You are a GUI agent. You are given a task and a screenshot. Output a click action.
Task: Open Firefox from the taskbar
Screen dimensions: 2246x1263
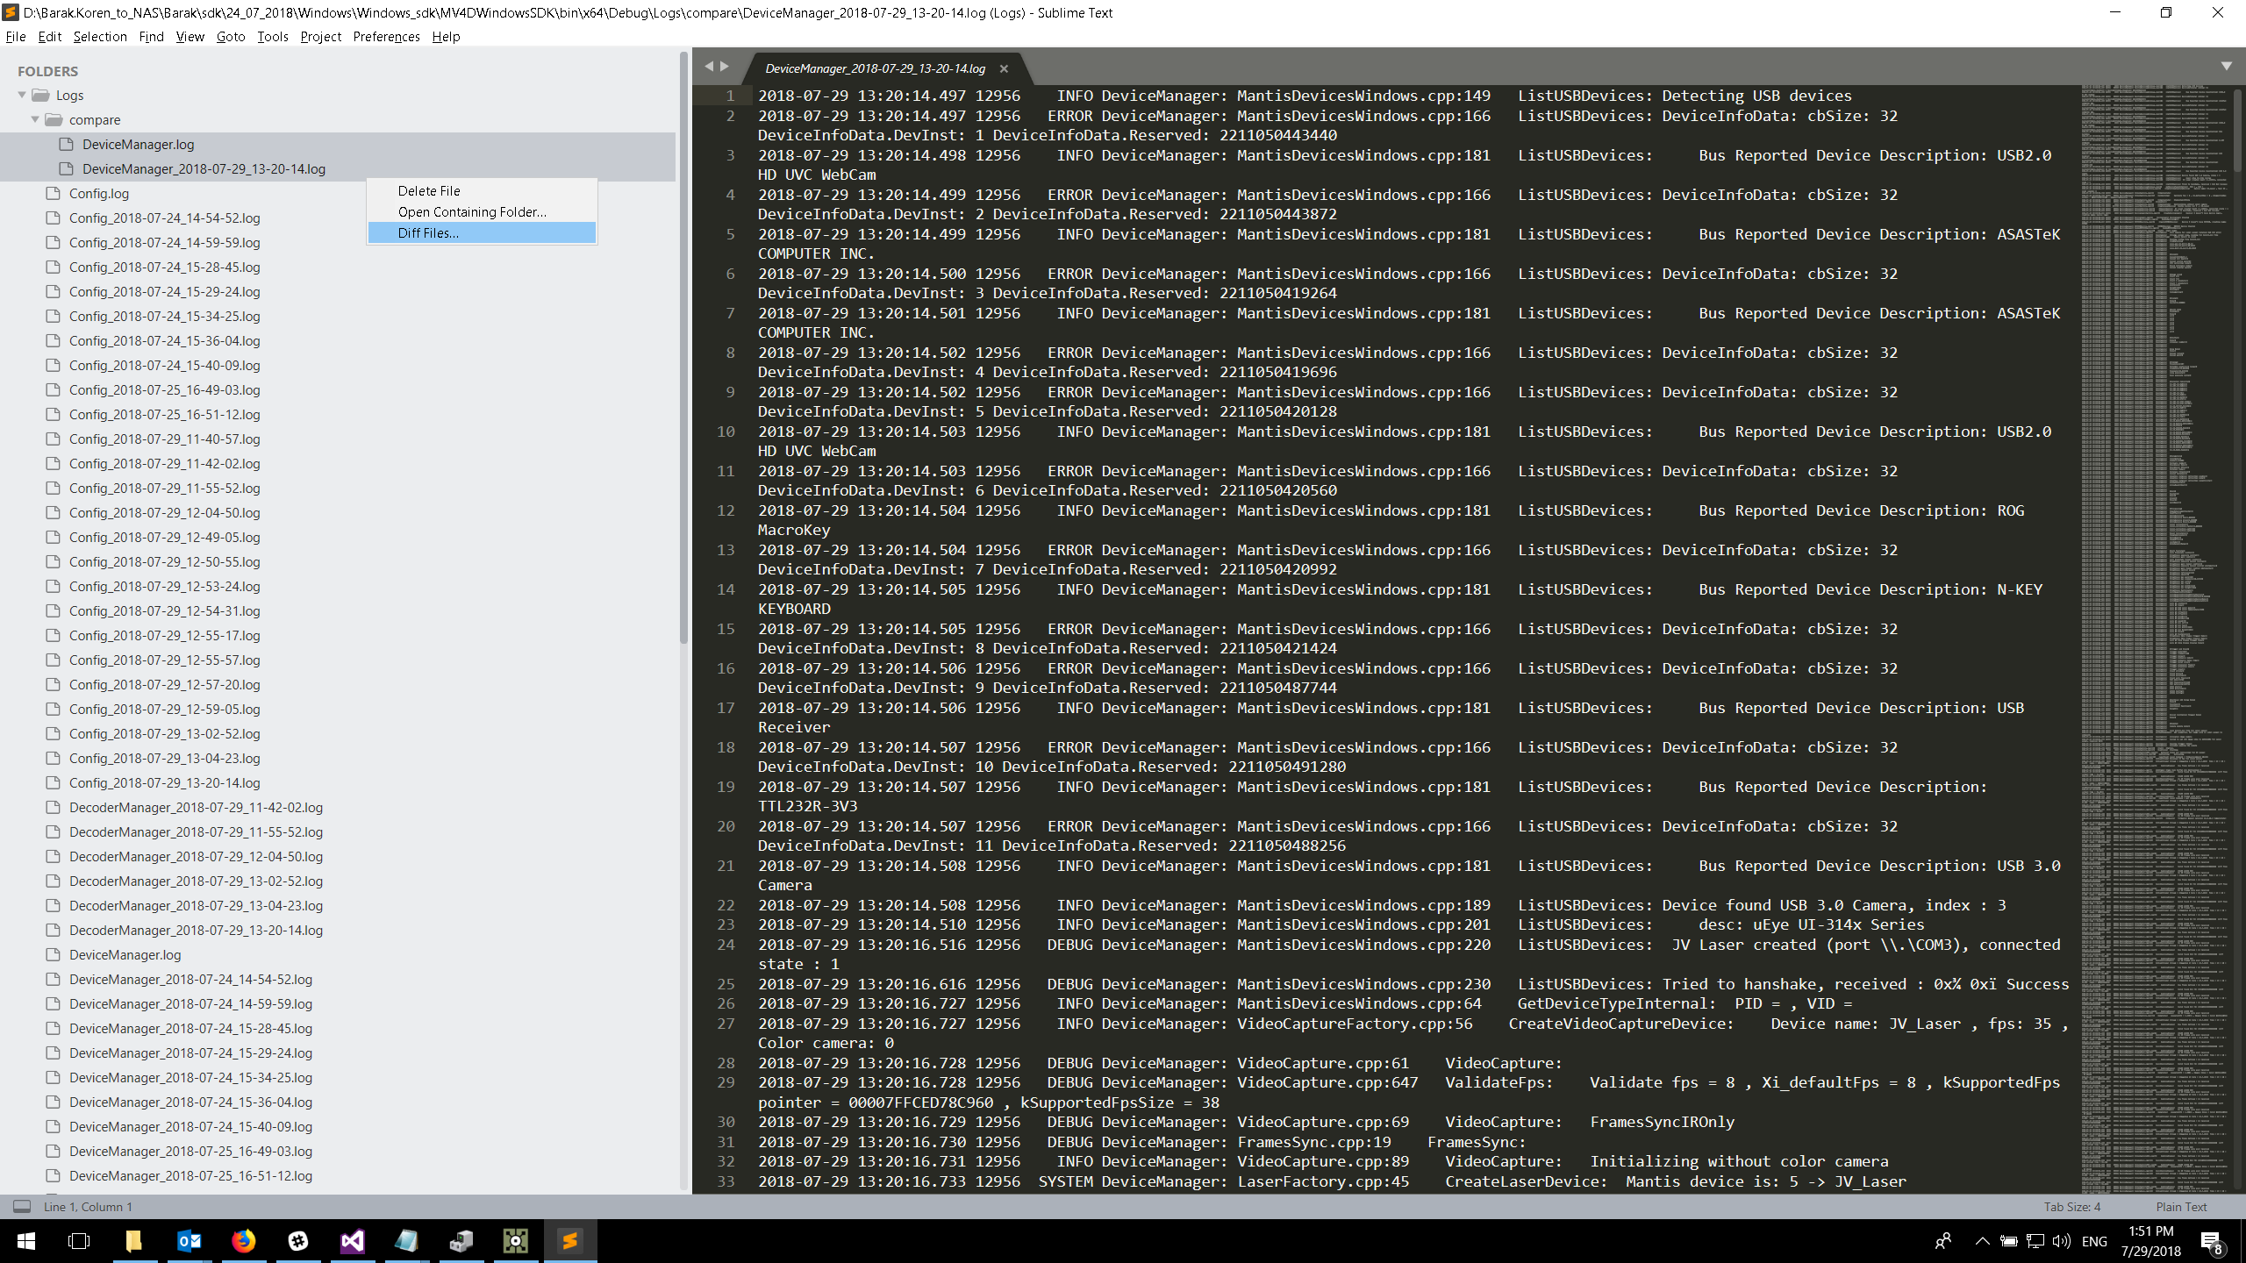(243, 1241)
